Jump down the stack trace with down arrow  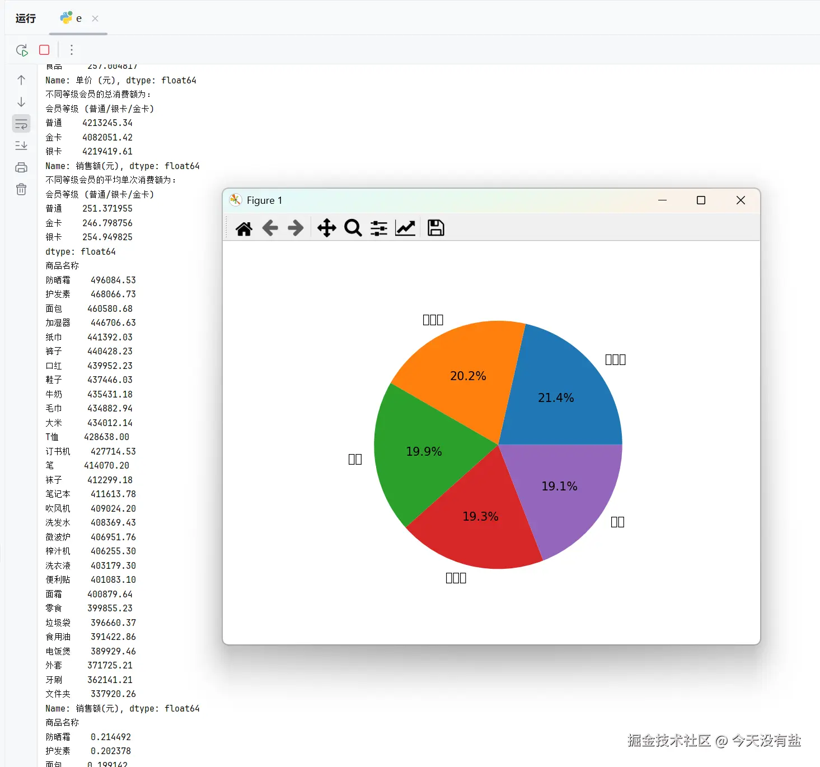click(21, 102)
